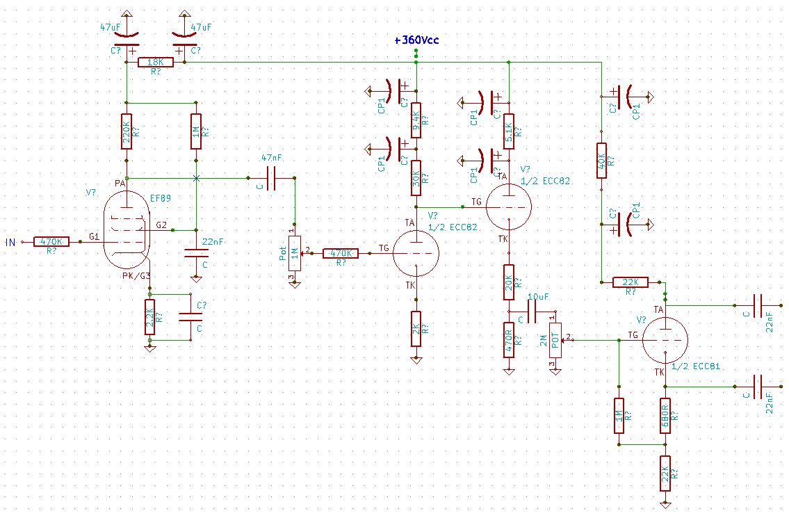Viewport: 789px width, 518px height.
Task: Click the 9.4K resistor
Action: pyautogui.click(x=416, y=121)
